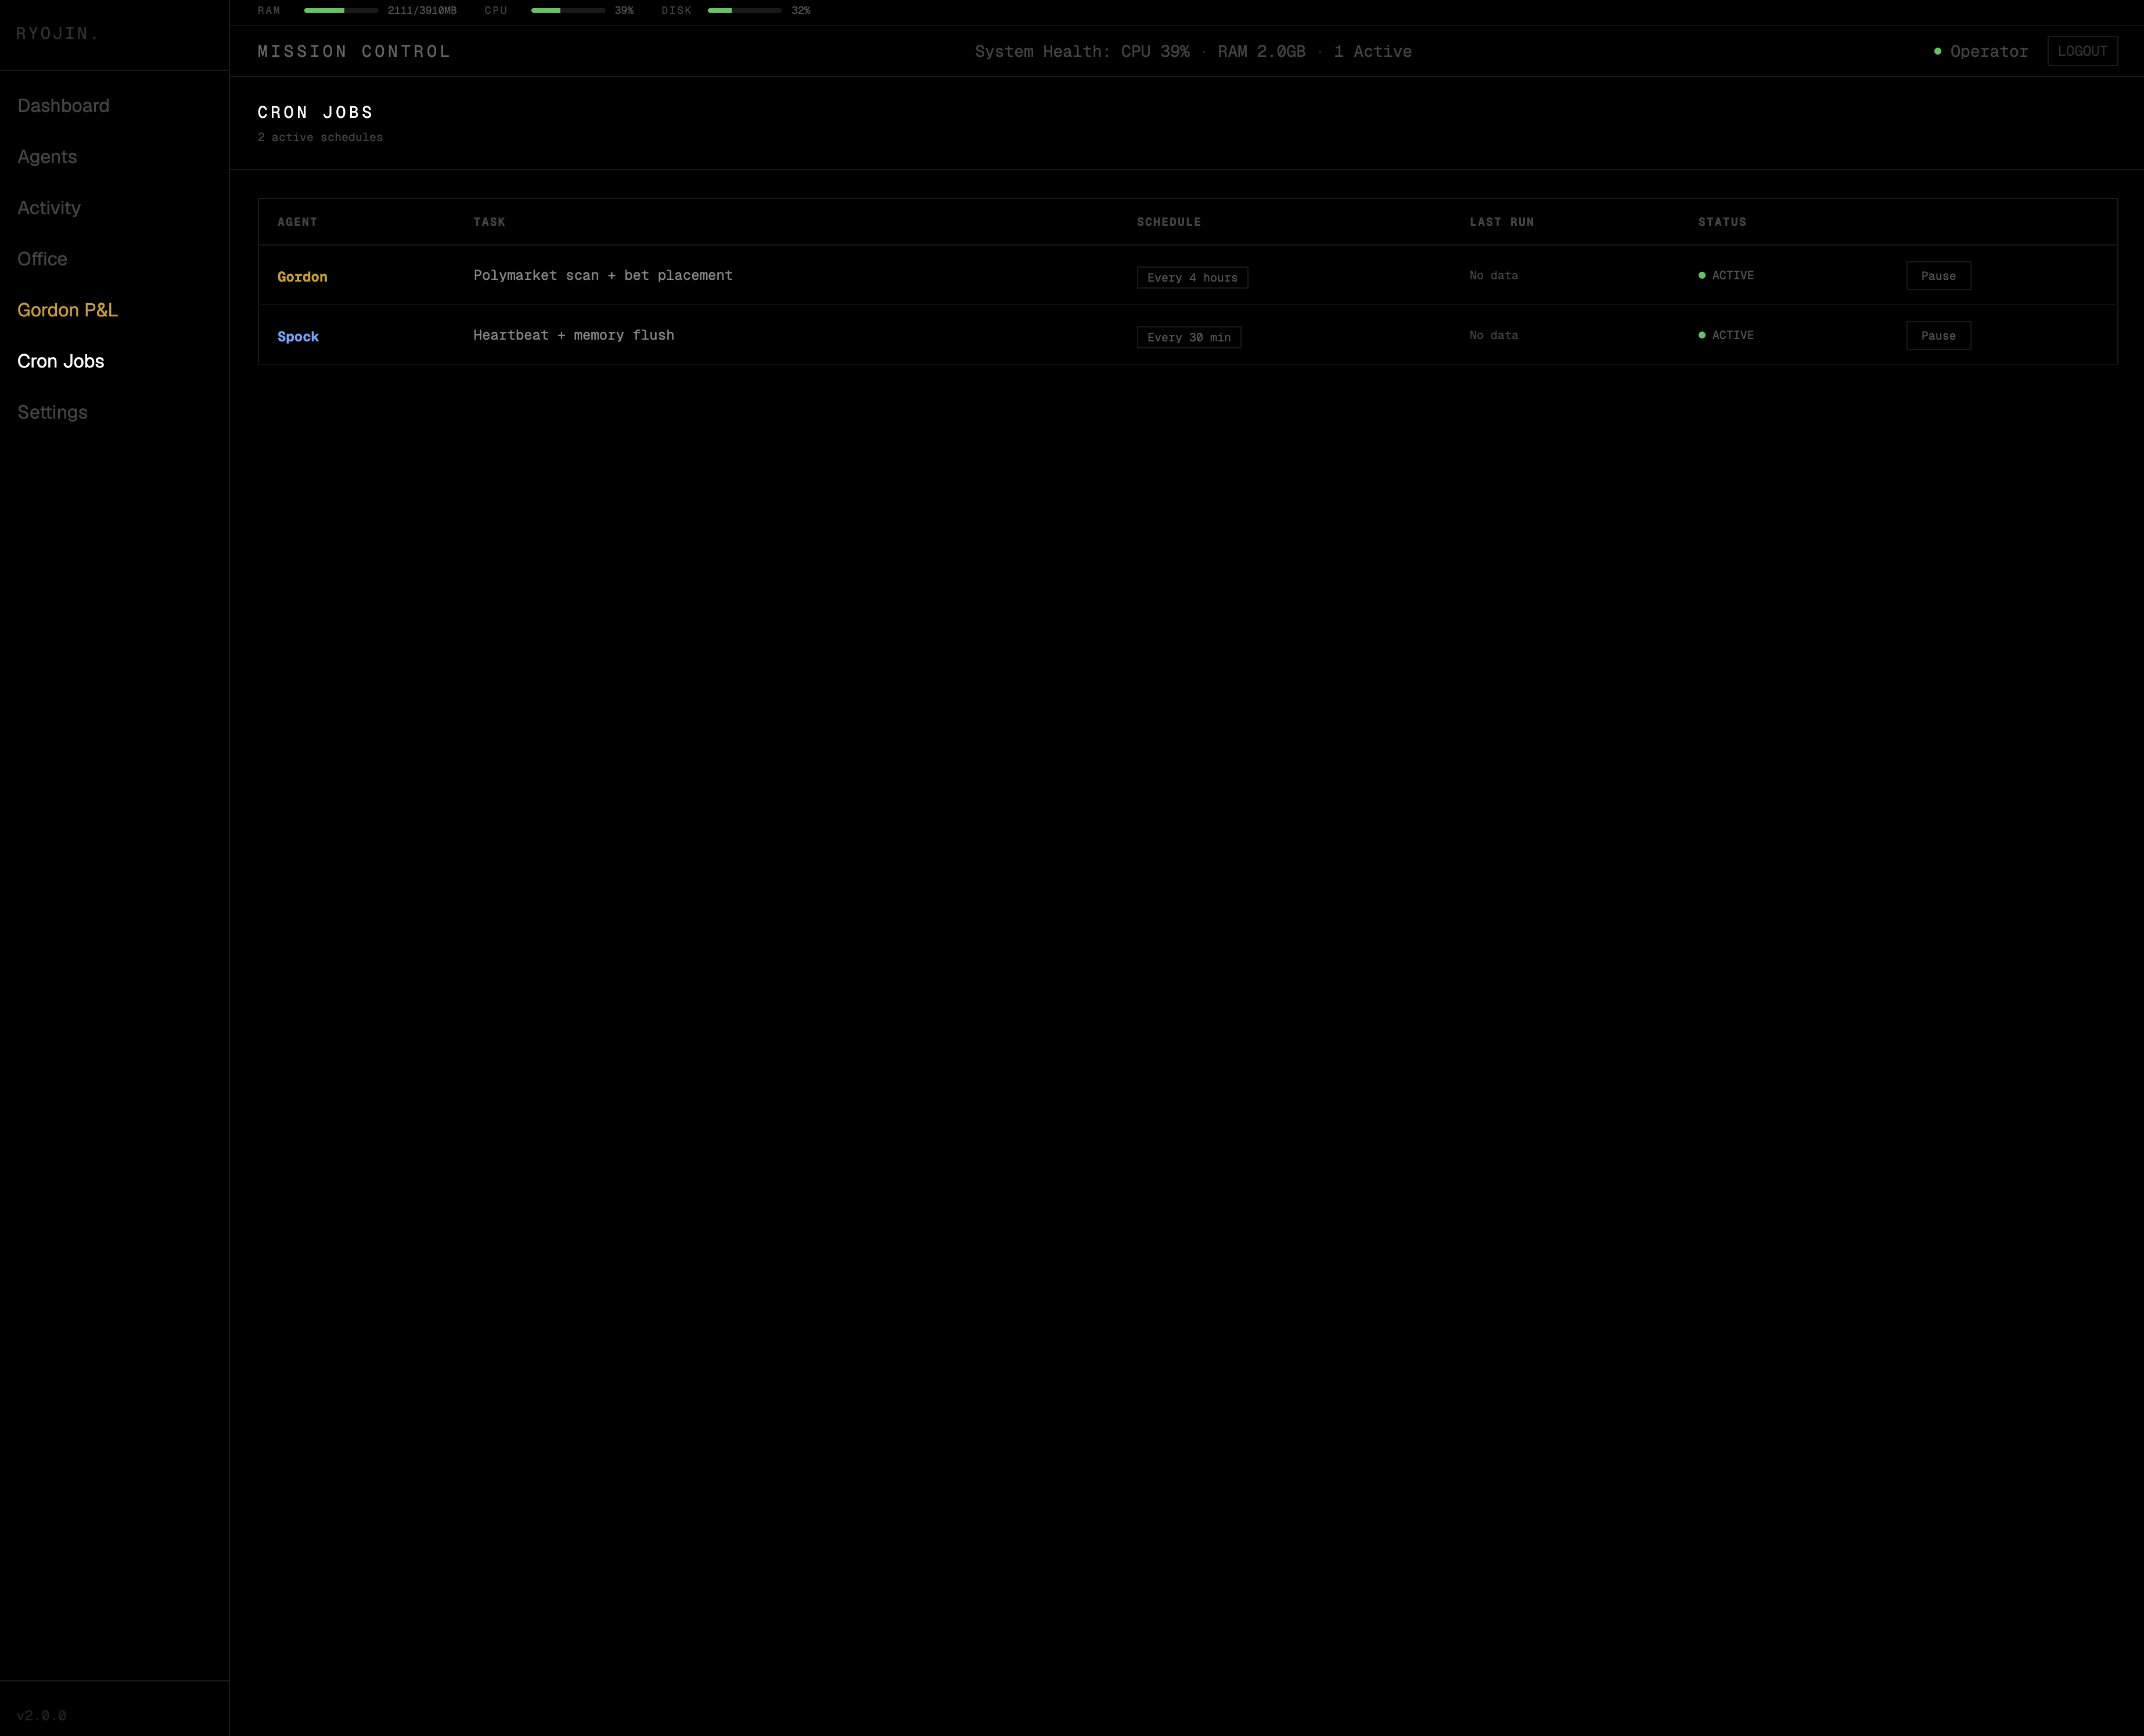Open the Activity view

tap(49, 207)
